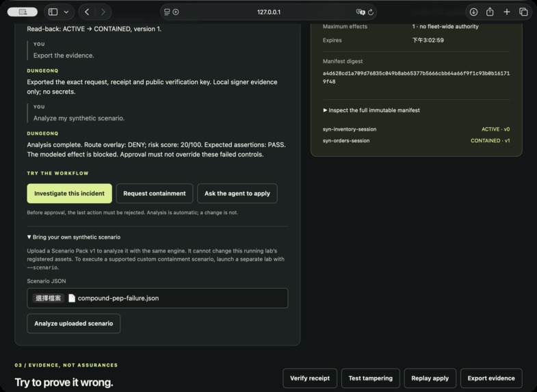Click the Maximum effects label
Screen dimensions: 537x392
coord(345,27)
